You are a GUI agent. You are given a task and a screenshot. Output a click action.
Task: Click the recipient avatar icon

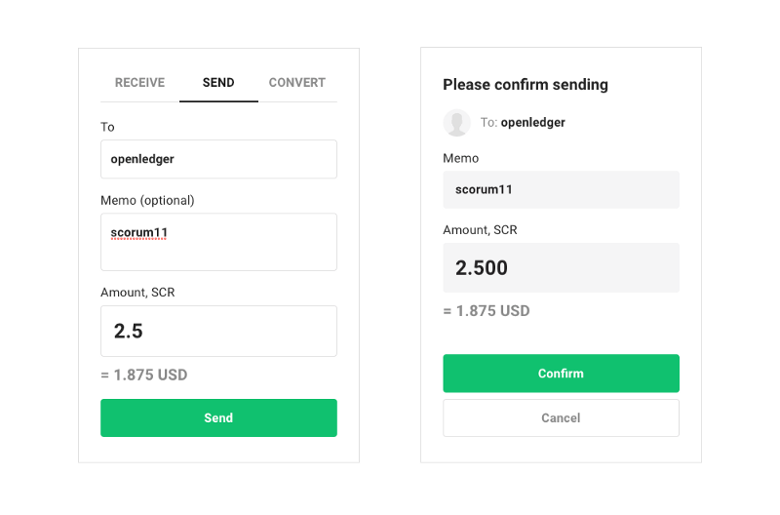click(x=456, y=122)
